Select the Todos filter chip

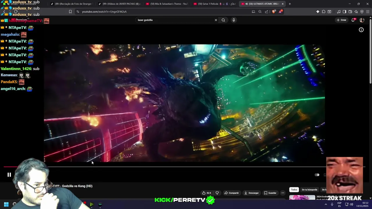(x=294, y=190)
